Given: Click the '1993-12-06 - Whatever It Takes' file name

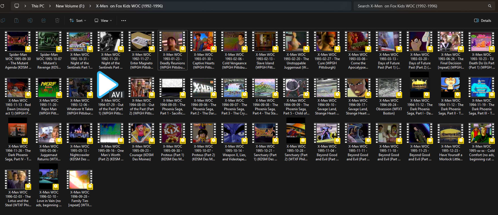Looking at the screenshot, I should click(80, 107).
